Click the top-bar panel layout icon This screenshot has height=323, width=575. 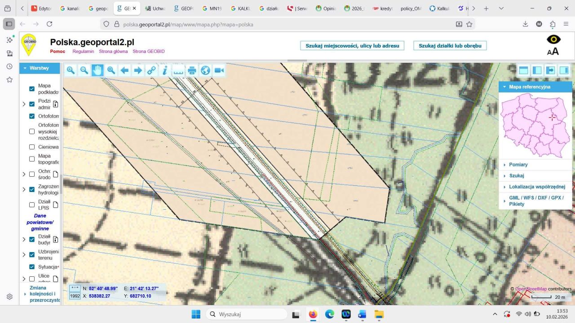coord(523,70)
